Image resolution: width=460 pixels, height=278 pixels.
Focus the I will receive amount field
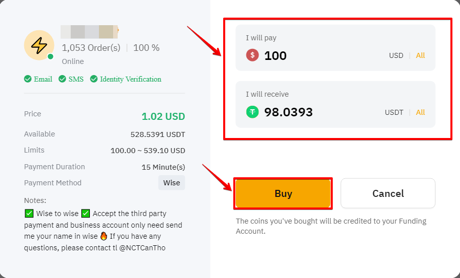point(335,104)
